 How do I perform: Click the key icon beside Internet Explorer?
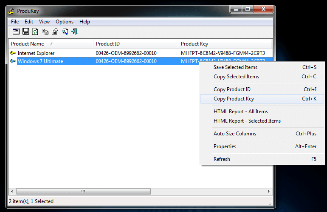[13, 53]
